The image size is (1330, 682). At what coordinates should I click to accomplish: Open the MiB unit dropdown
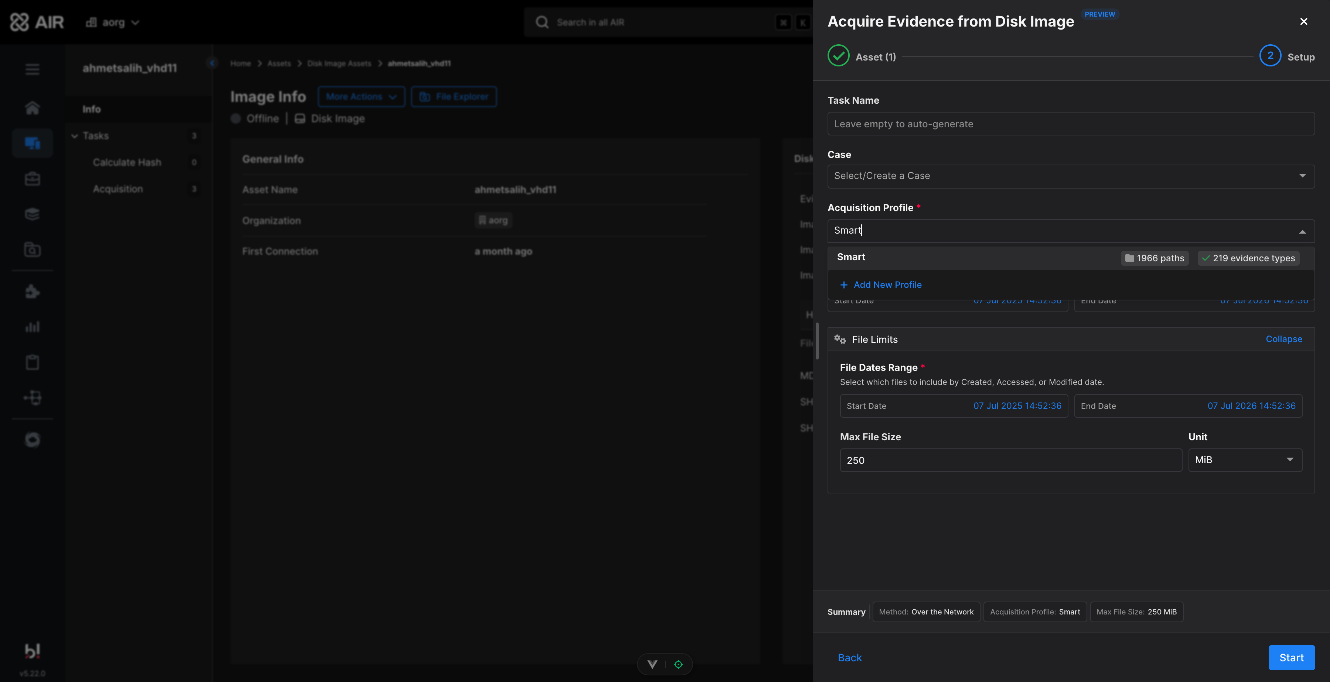point(1245,460)
